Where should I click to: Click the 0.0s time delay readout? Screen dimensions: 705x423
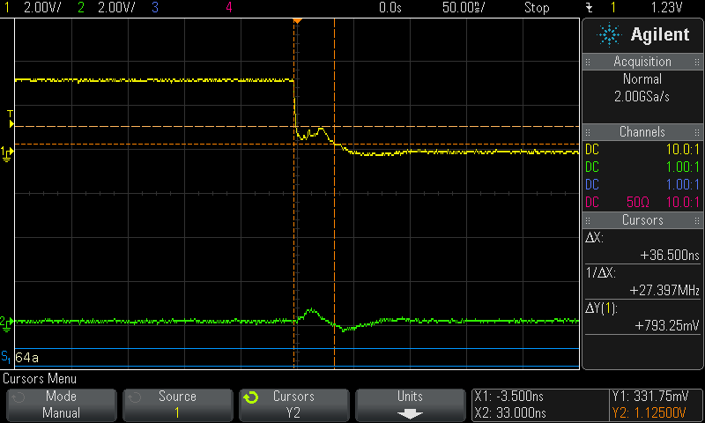click(x=390, y=8)
